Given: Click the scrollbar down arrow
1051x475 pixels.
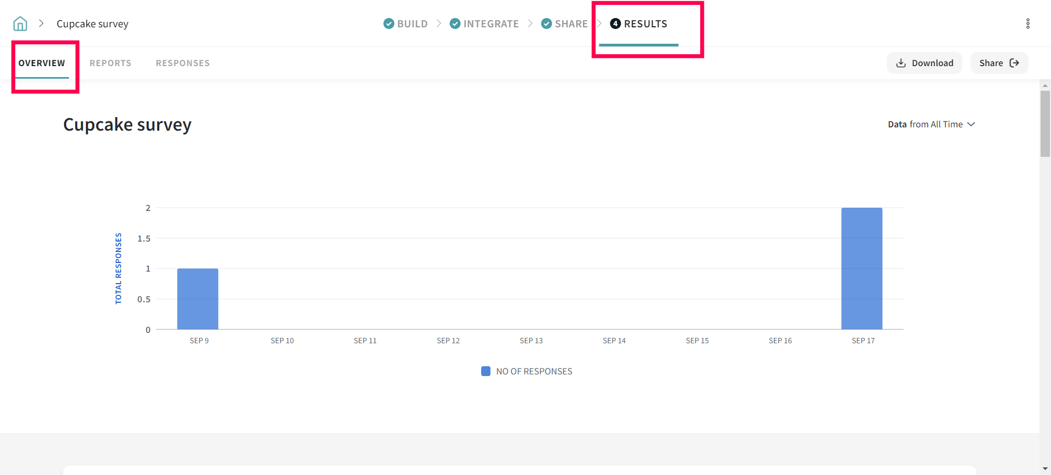Looking at the screenshot, I should point(1045,469).
